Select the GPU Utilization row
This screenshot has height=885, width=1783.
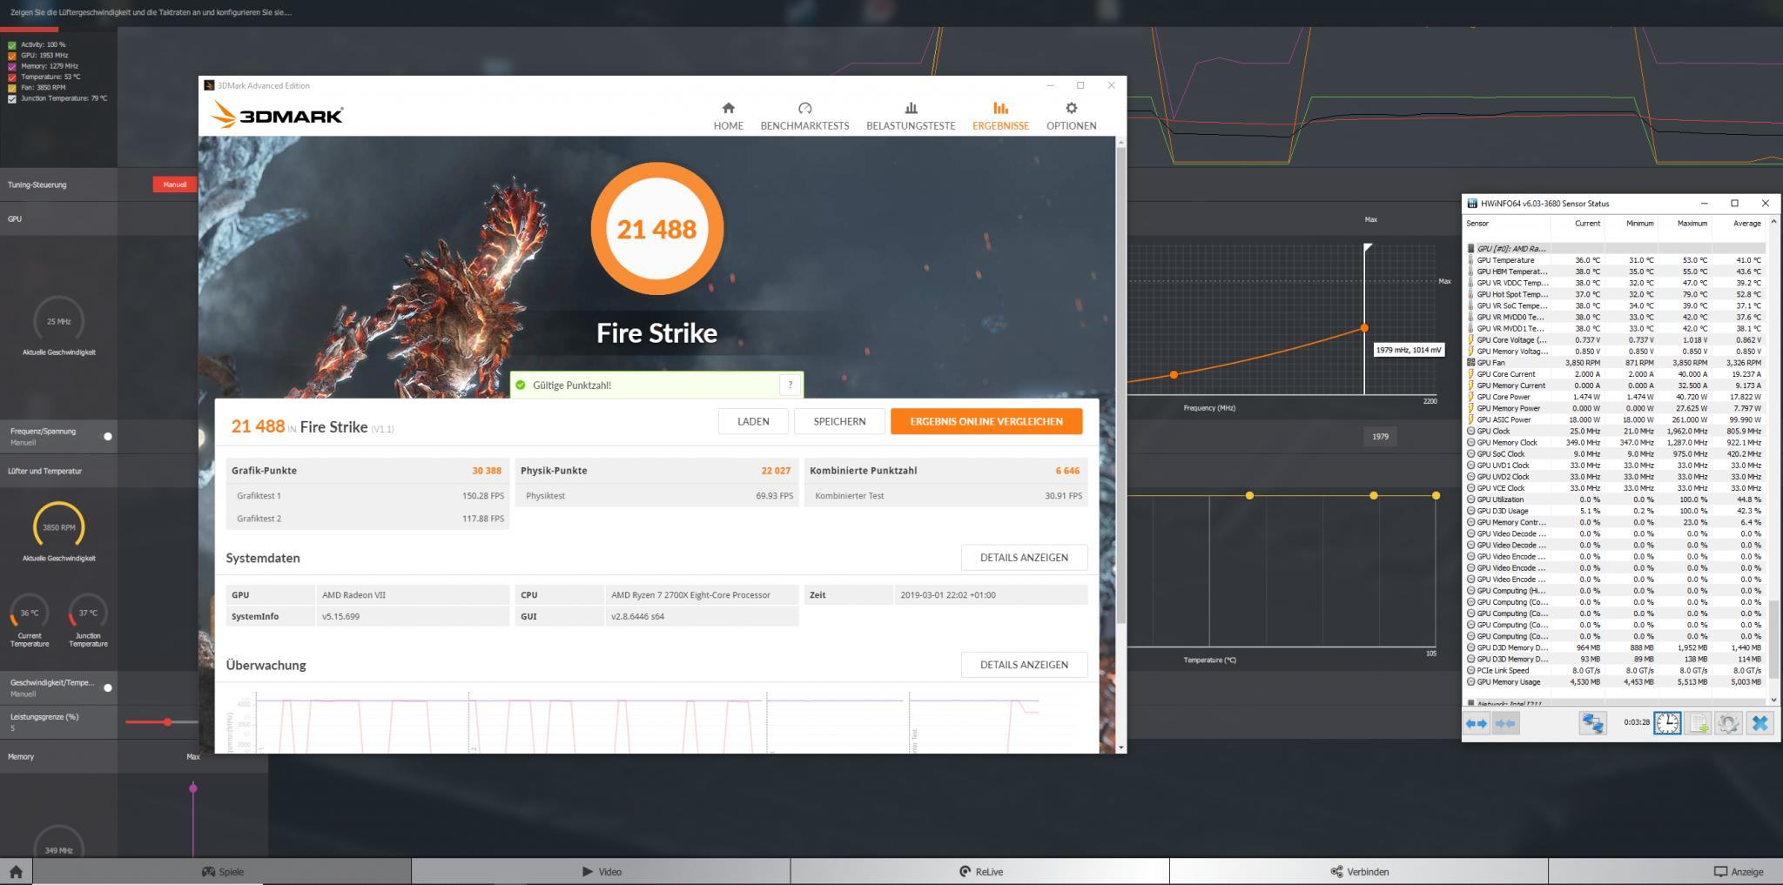point(1615,499)
